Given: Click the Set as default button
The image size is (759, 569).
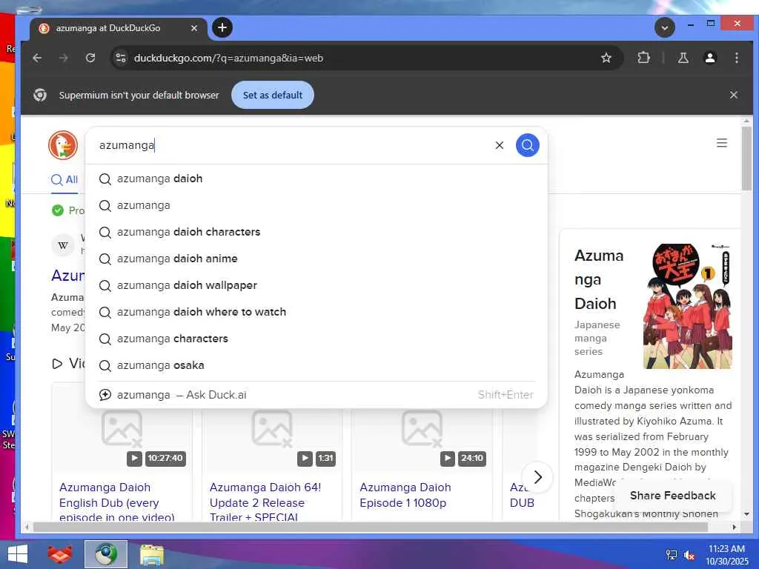Looking at the screenshot, I should (273, 95).
